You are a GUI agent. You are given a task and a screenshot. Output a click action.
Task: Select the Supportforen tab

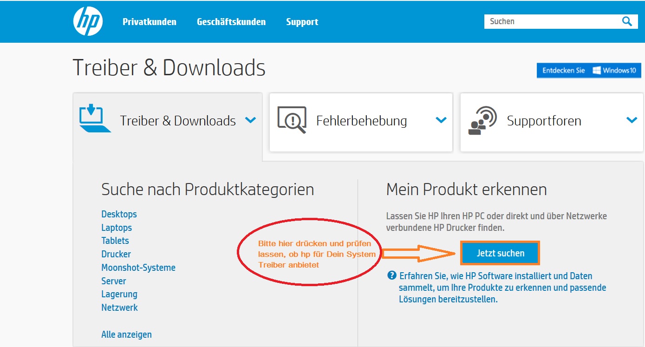point(552,122)
